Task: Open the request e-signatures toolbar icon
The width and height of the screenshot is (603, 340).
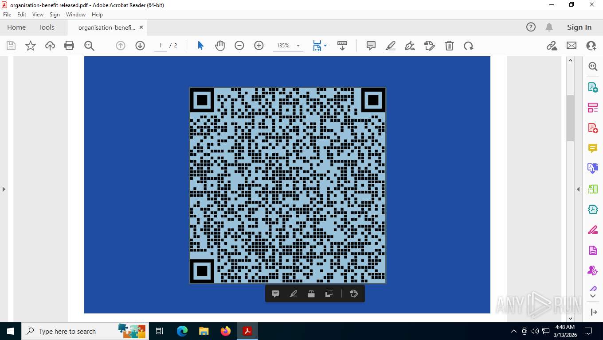Action: coord(429,46)
